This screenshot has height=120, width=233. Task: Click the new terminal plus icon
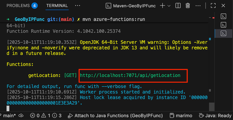(162, 6)
